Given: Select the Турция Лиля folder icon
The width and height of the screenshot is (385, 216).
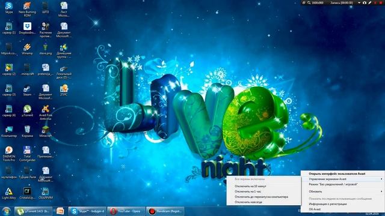Looking at the screenshot, I should coord(27,173).
